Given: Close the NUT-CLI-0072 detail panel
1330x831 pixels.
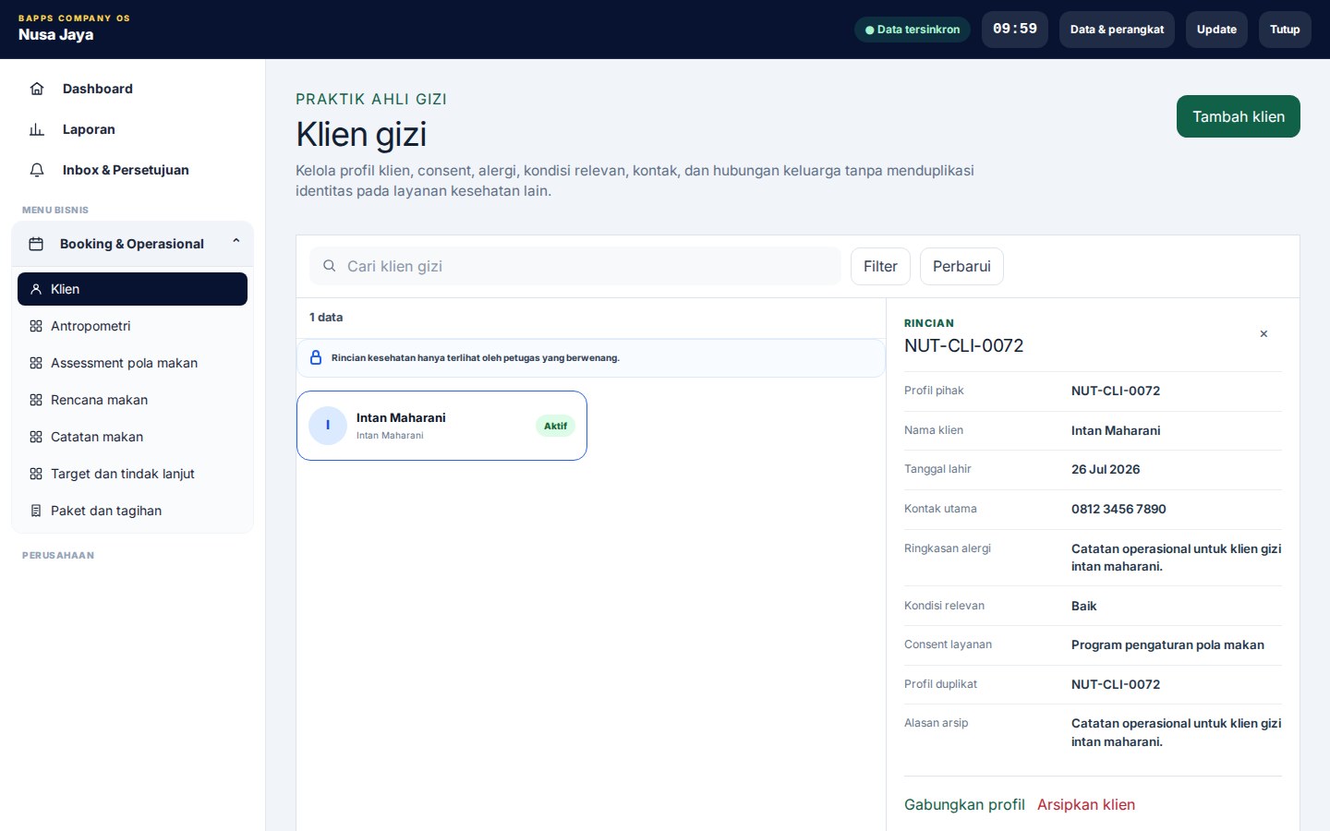Looking at the screenshot, I should click(x=1263, y=334).
